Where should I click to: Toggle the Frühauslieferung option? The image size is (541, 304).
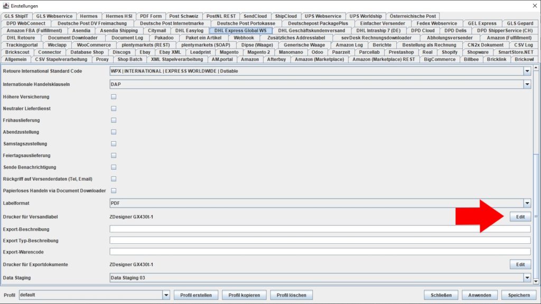pyautogui.click(x=114, y=120)
